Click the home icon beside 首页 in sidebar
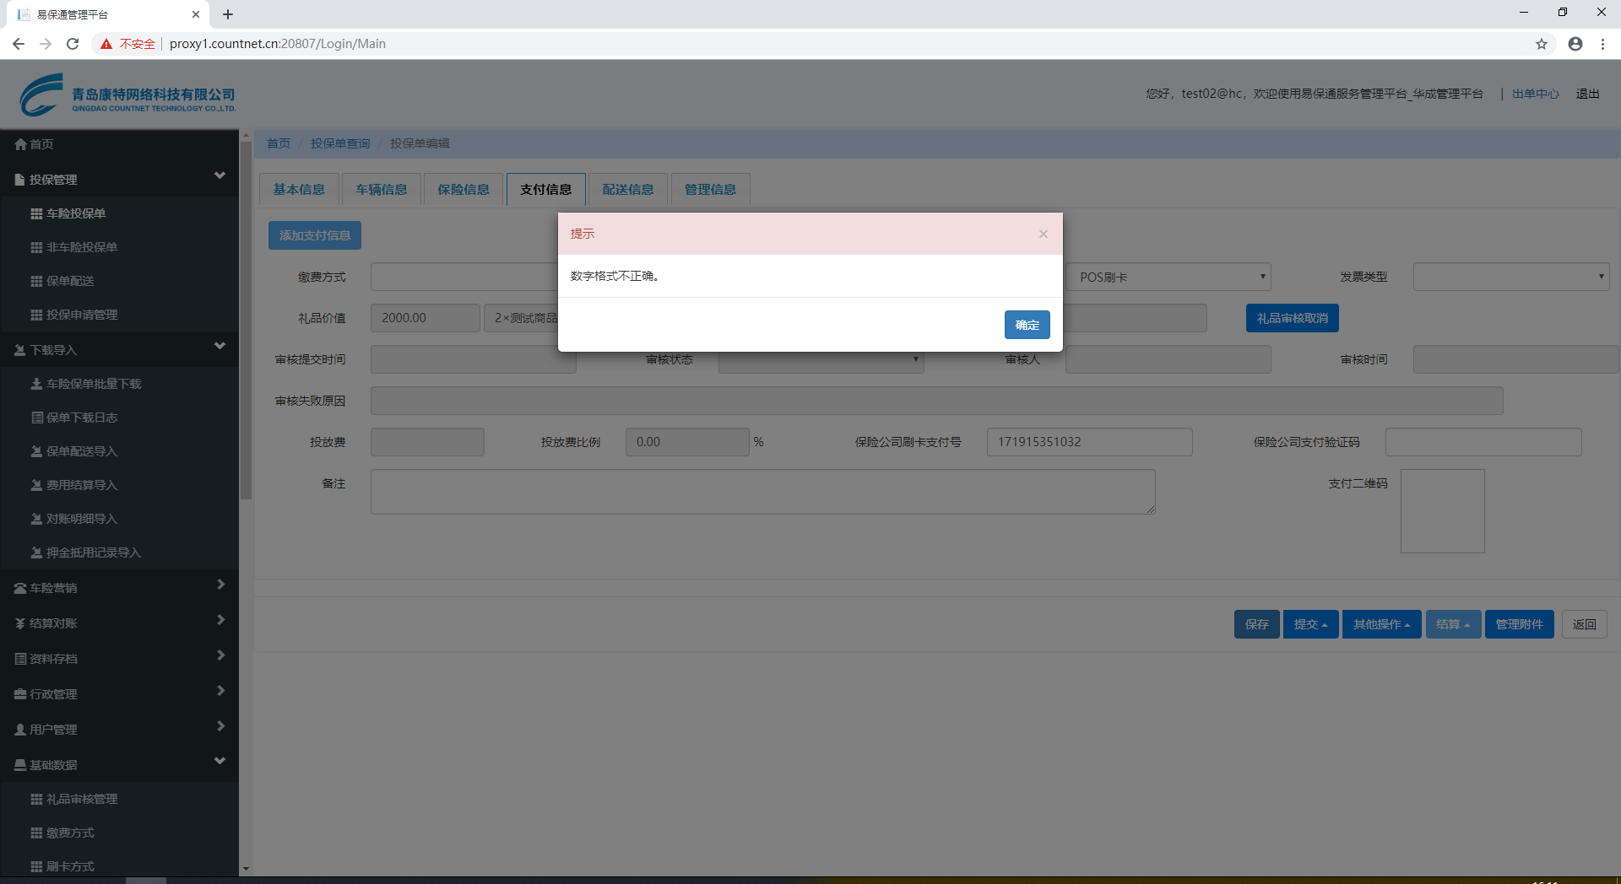The height and width of the screenshot is (884, 1621). tap(20, 144)
